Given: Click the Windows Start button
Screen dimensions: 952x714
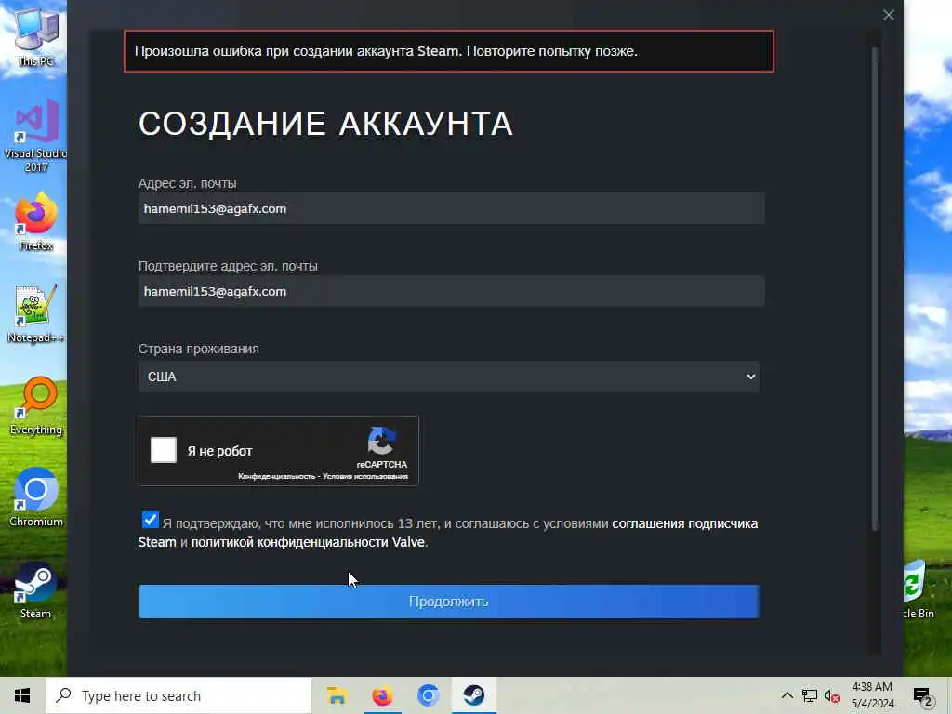Looking at the screenshot, I should pyautogui.click(x=22, y=695).
